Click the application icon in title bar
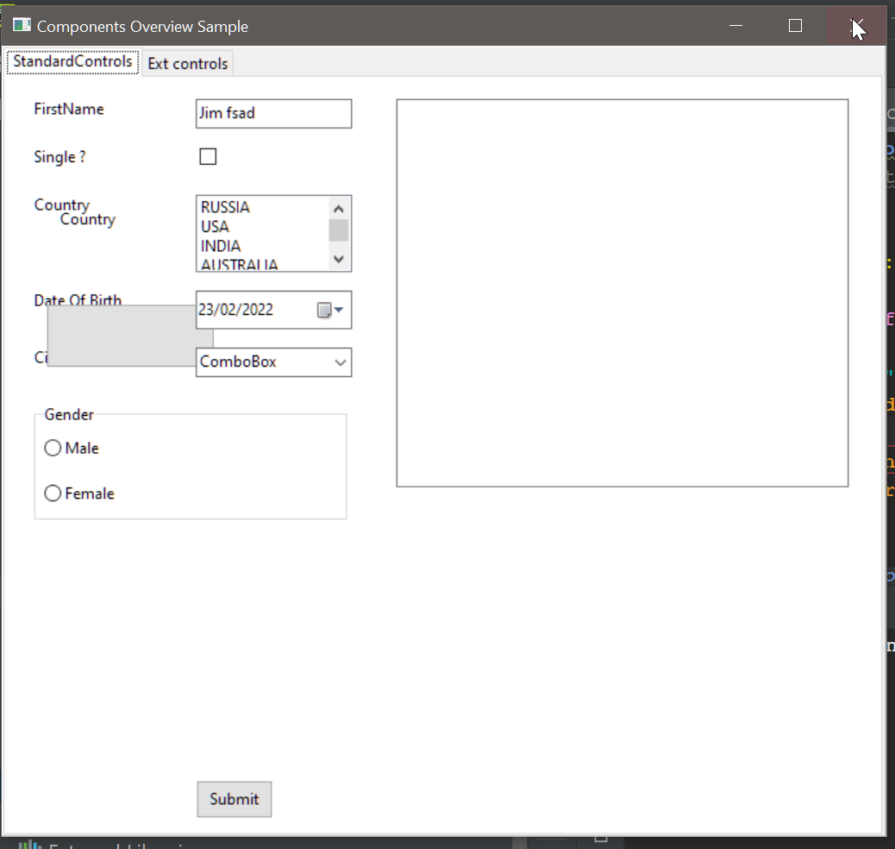The image size is (895, 849). pyautogui.click(x=22, y=25)
